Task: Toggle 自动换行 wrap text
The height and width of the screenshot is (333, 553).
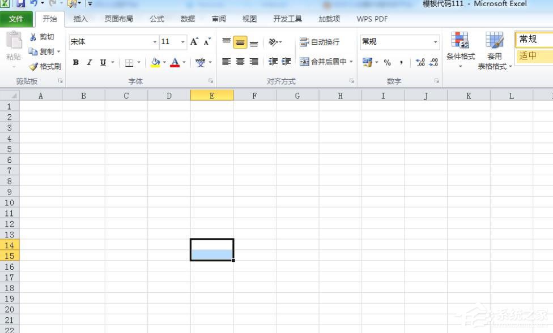Action: point(318,41)
